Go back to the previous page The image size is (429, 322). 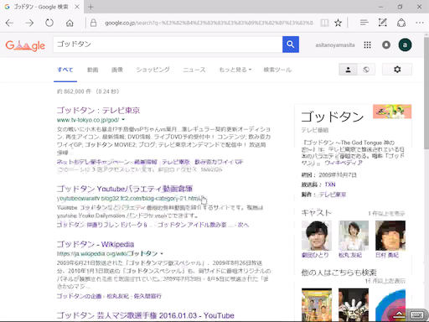(9, 23)
